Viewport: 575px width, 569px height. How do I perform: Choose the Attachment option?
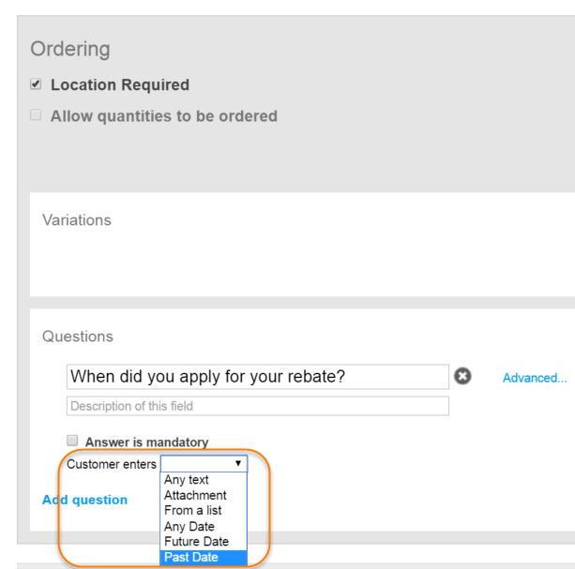[x=195, y=495]
